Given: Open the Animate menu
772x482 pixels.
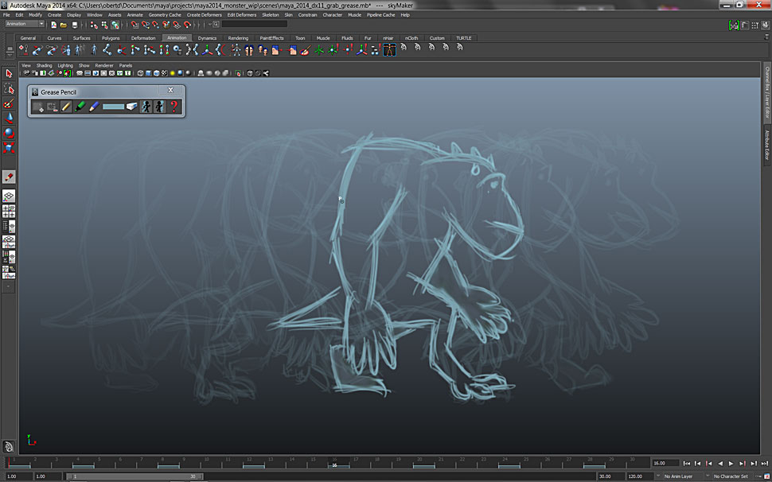Looking at the screenshot, I should (x=135, y=14).
